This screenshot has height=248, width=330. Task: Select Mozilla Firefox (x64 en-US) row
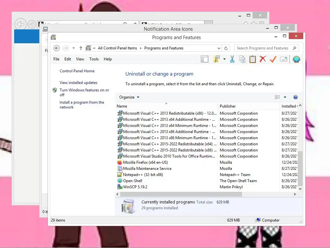[207, 162]
